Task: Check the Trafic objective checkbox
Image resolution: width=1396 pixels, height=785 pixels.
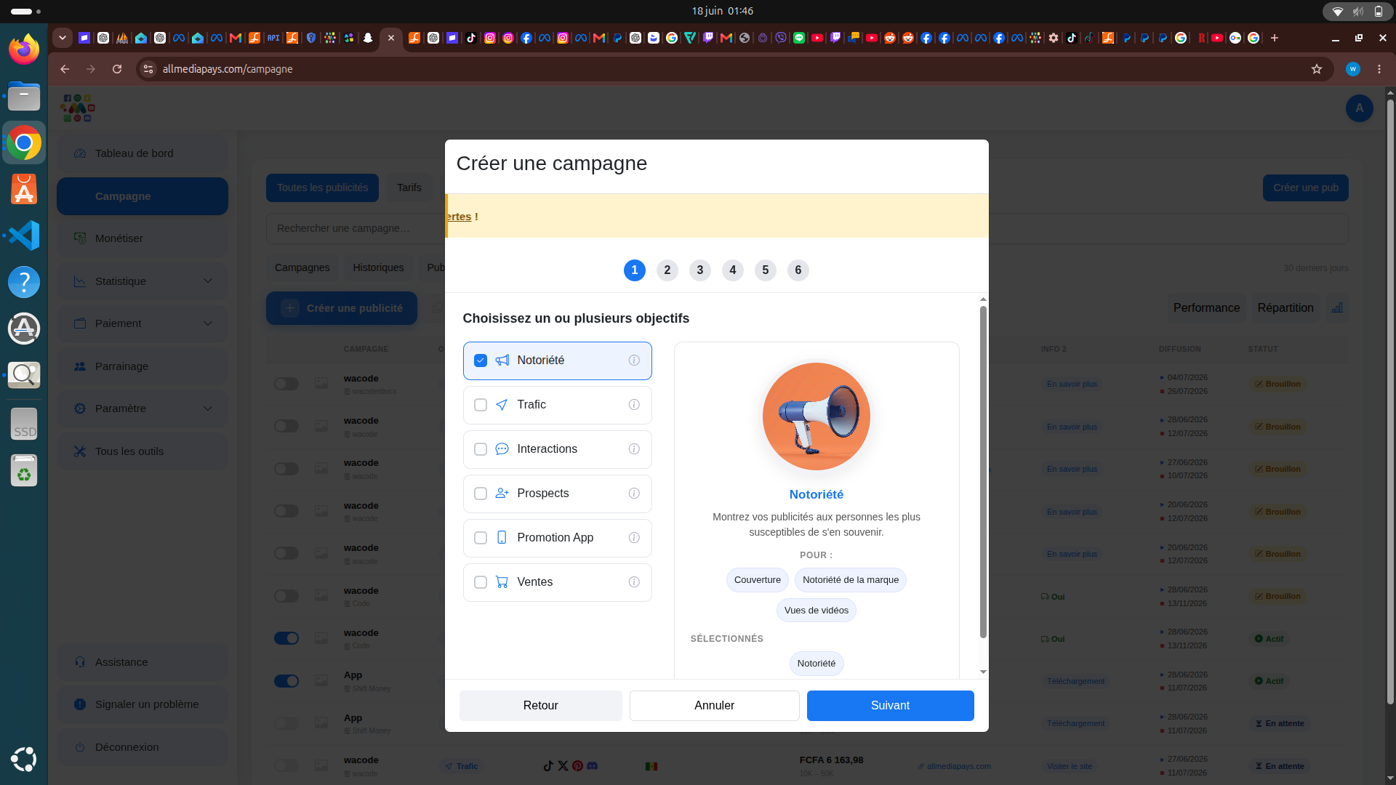Action: (x=481, y=405)
